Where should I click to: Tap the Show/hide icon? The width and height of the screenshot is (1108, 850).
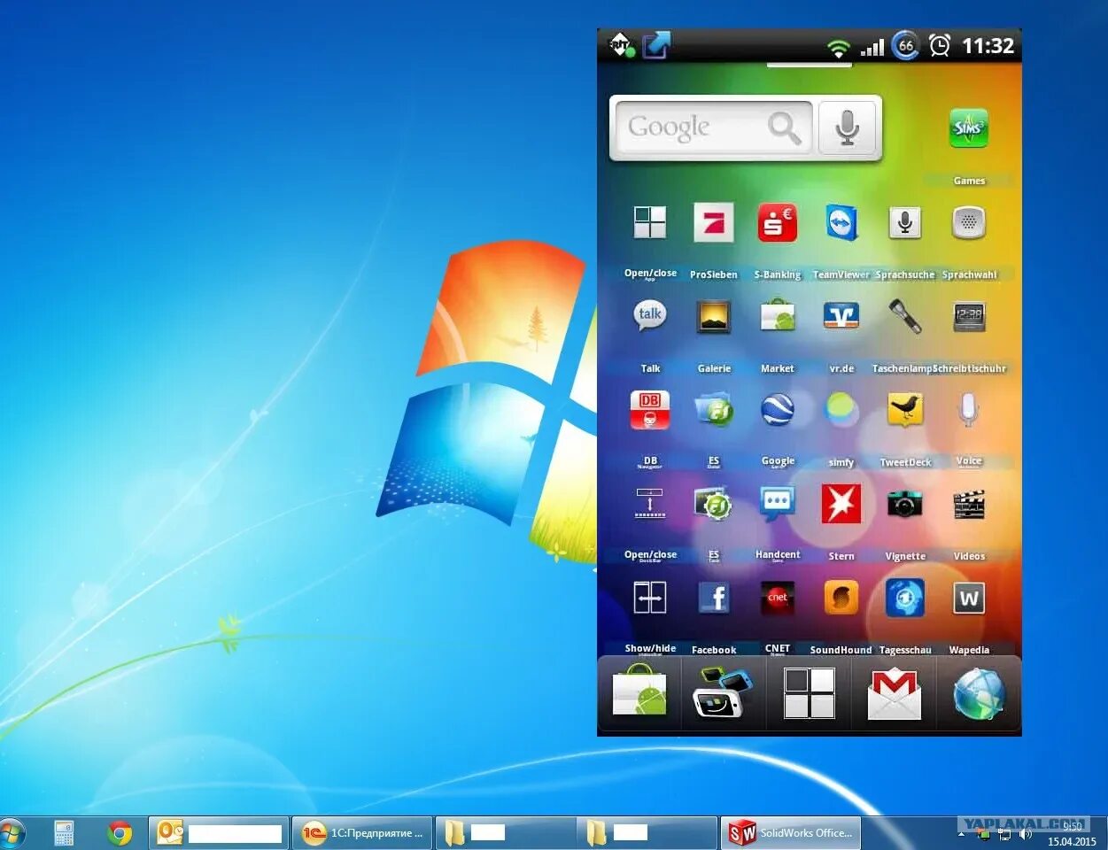tap(650, 598)
